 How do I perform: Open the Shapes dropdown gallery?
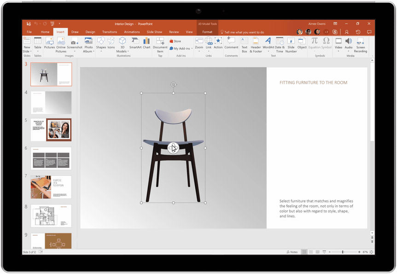[100, 43]
